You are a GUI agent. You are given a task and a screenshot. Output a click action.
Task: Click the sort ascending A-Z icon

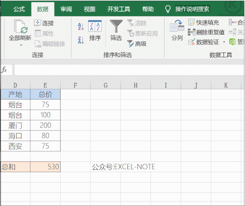pos(81,26)
